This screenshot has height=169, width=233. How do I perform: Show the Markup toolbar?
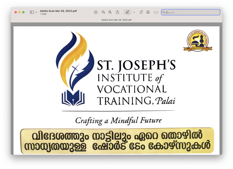point(148,12)
